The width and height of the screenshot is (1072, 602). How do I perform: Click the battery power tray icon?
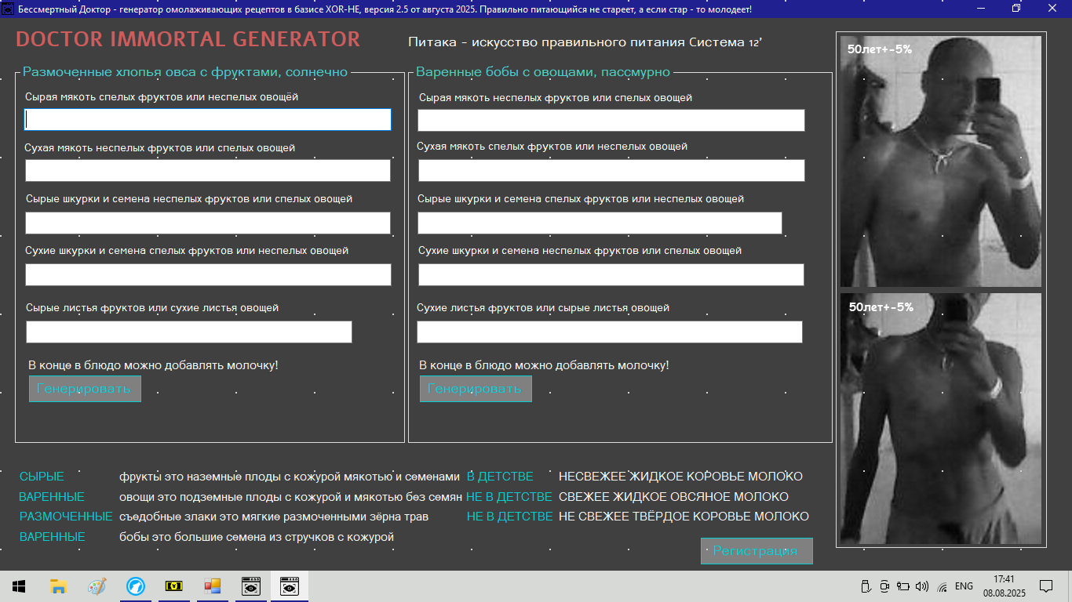[x=903, y=586]
